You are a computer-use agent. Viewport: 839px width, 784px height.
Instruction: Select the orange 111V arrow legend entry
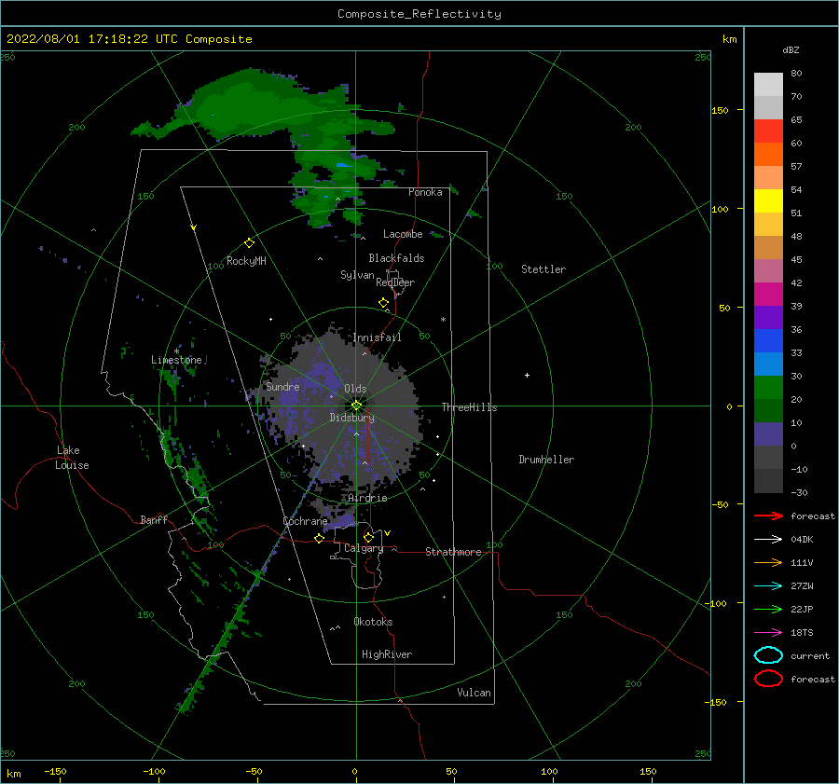point(768,562)
